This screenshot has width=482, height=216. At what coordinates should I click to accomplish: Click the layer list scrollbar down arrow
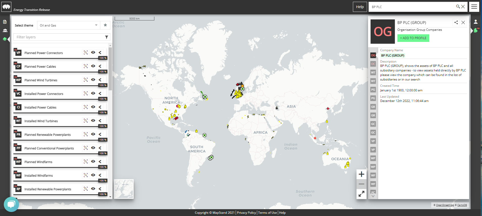110,197
